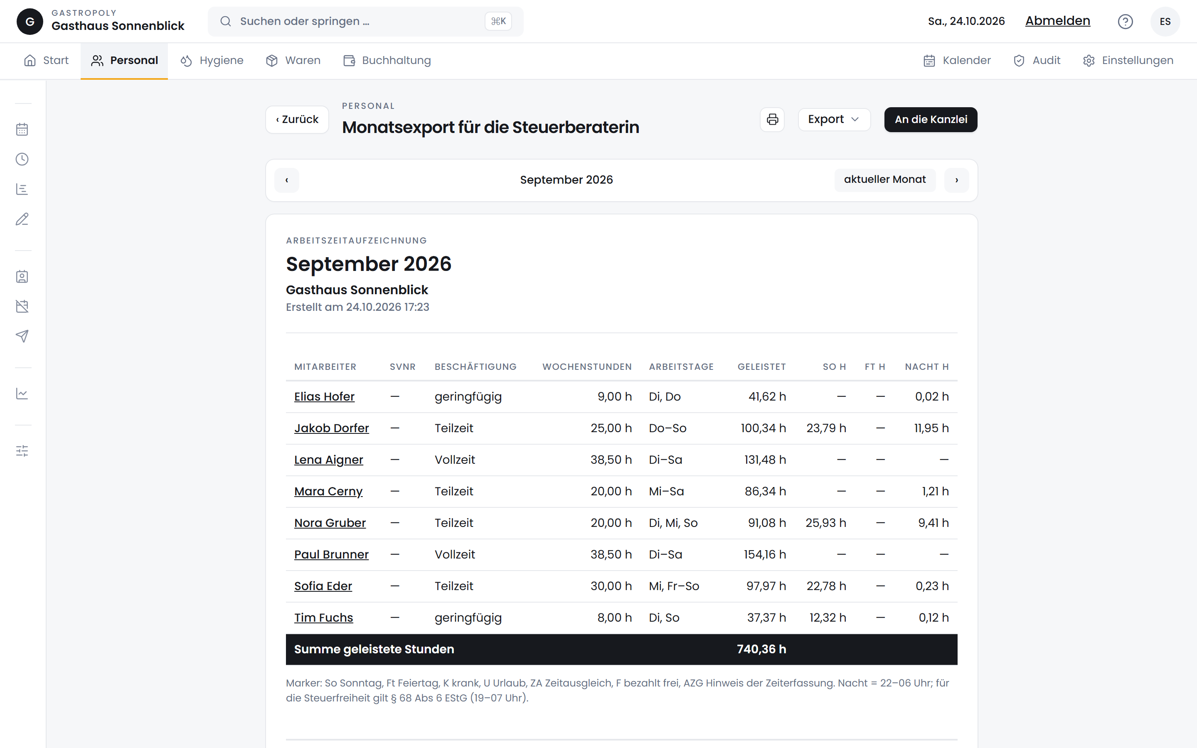Image resolution: width=1197 pixels, height=748 pixels.
Task: Jump to aktueller Monat
Action: point(884,180)
